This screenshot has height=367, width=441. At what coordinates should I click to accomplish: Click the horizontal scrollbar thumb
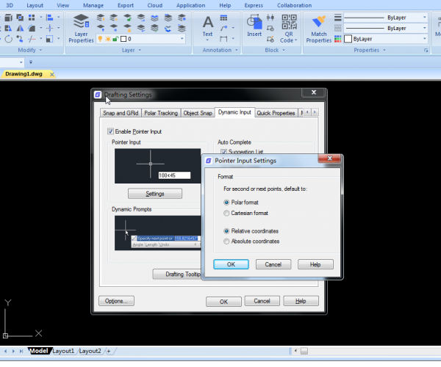click(304, 351)
